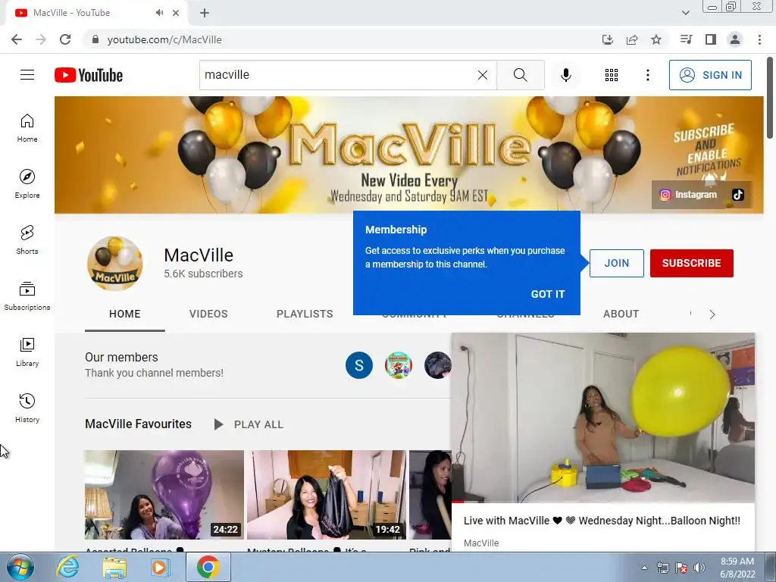Open the 'Live with MacVille' video title
Image resolution: width=776 pixels, height=582 pixels.
click(602, 521)
